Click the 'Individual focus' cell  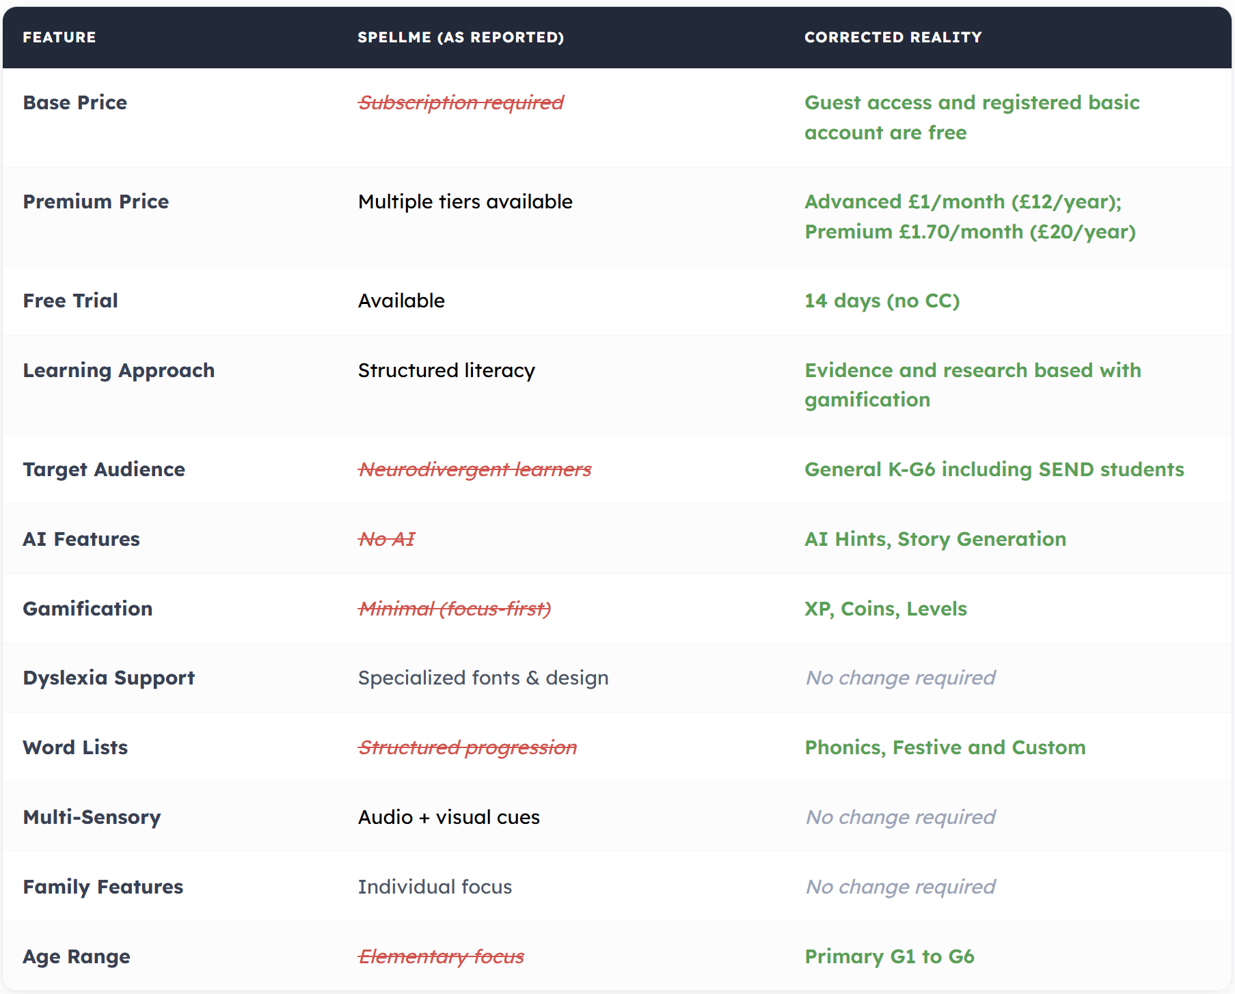coord(435,887)
